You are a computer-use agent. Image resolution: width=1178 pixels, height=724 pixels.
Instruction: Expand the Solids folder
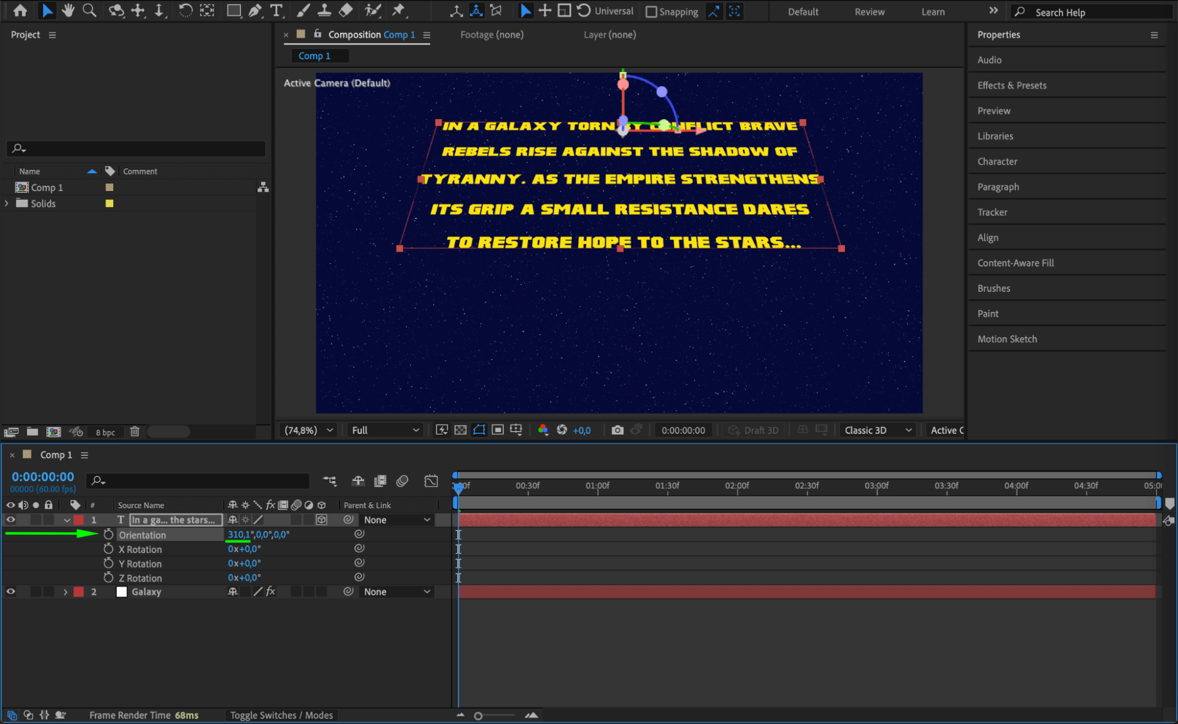[x=6, y=203]
